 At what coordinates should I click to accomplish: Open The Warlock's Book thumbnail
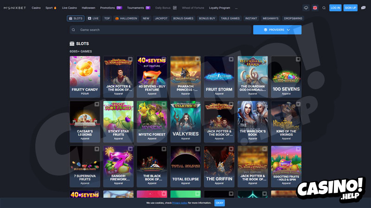coord(253,122)
